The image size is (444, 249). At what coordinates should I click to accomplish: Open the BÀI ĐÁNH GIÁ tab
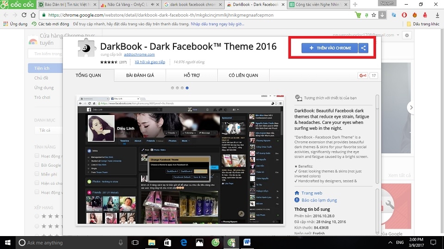140,75
